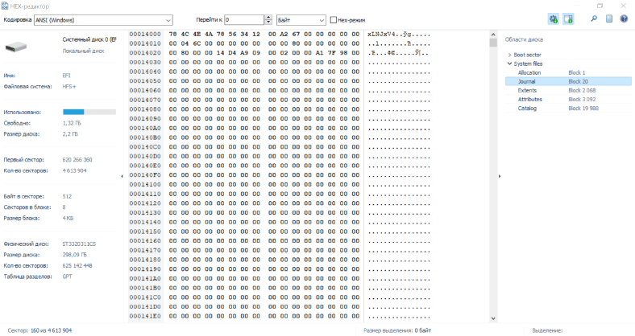Click the offset 00014000 row label
The height and width of the screenshot is (336, 635).
tap(145, 34)
